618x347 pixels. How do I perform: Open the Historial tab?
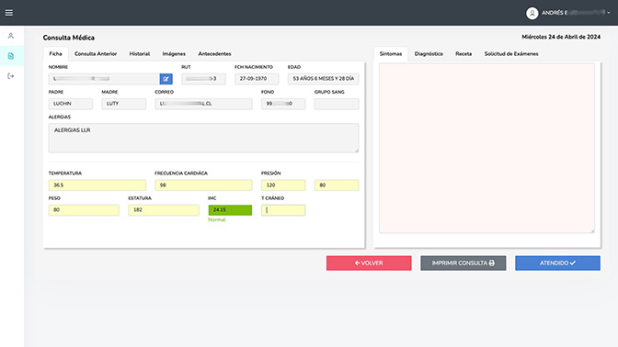point(140,54)
